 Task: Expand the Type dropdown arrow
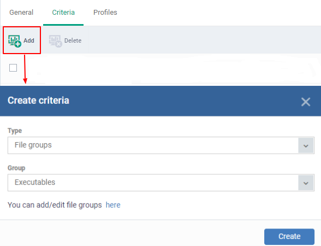click(306, 145)
